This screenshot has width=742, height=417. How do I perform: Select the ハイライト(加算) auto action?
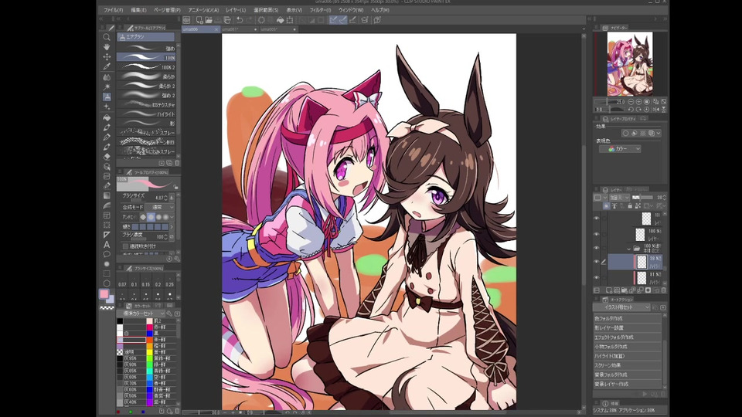pyautogui.click(x=627, y=356)
